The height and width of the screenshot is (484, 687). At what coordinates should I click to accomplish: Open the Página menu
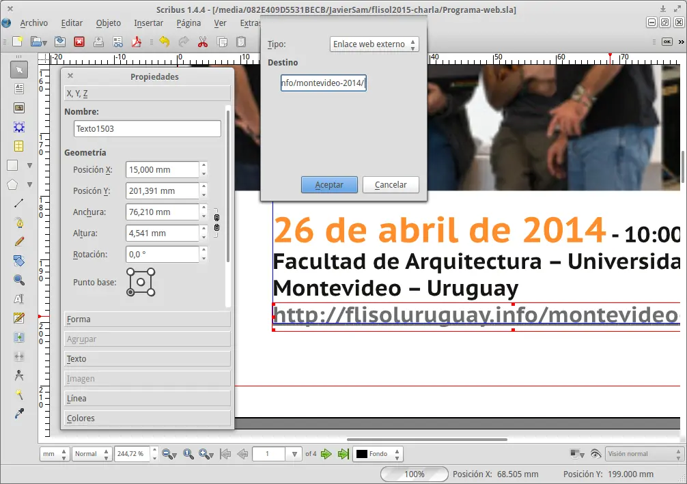(x=189, y=23)
